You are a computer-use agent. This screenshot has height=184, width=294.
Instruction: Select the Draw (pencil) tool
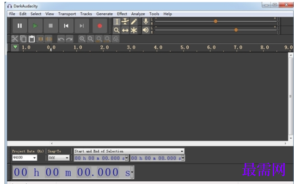134,22
